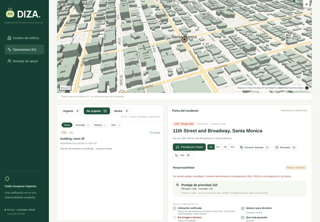The image size is (320, 222).
Task: Click the map compass reset control
Action: [x=306, y=4]
